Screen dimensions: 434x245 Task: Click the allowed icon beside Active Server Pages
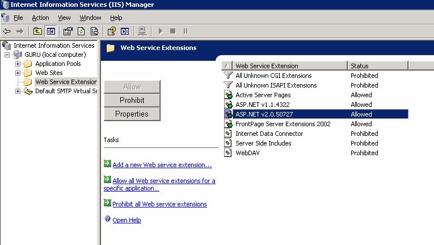click(228, 95)
